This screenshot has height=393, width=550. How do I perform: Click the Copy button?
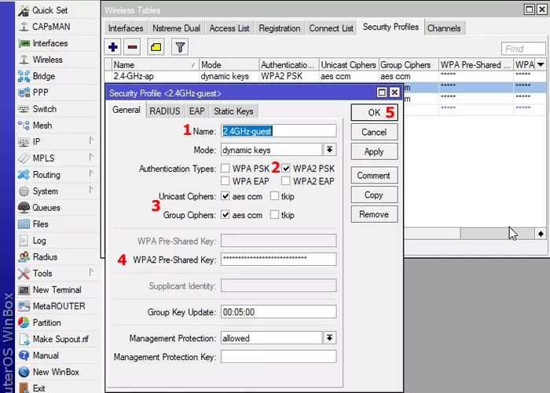coord(374,195)
